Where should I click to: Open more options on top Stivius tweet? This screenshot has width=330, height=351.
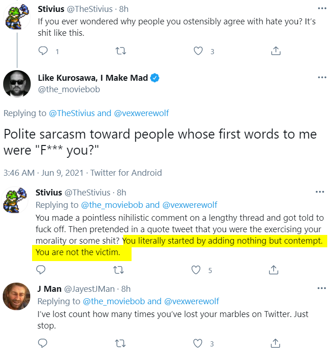point(322,9)
